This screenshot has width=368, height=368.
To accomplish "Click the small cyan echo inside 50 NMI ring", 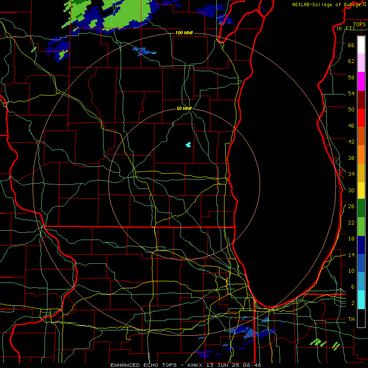I will point(188,145).
